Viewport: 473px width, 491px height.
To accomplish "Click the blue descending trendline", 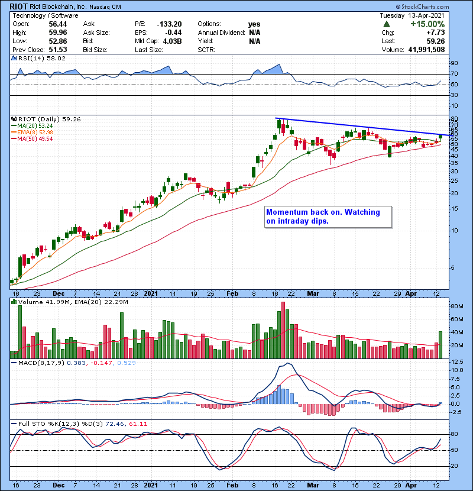I will pos(363,127).
